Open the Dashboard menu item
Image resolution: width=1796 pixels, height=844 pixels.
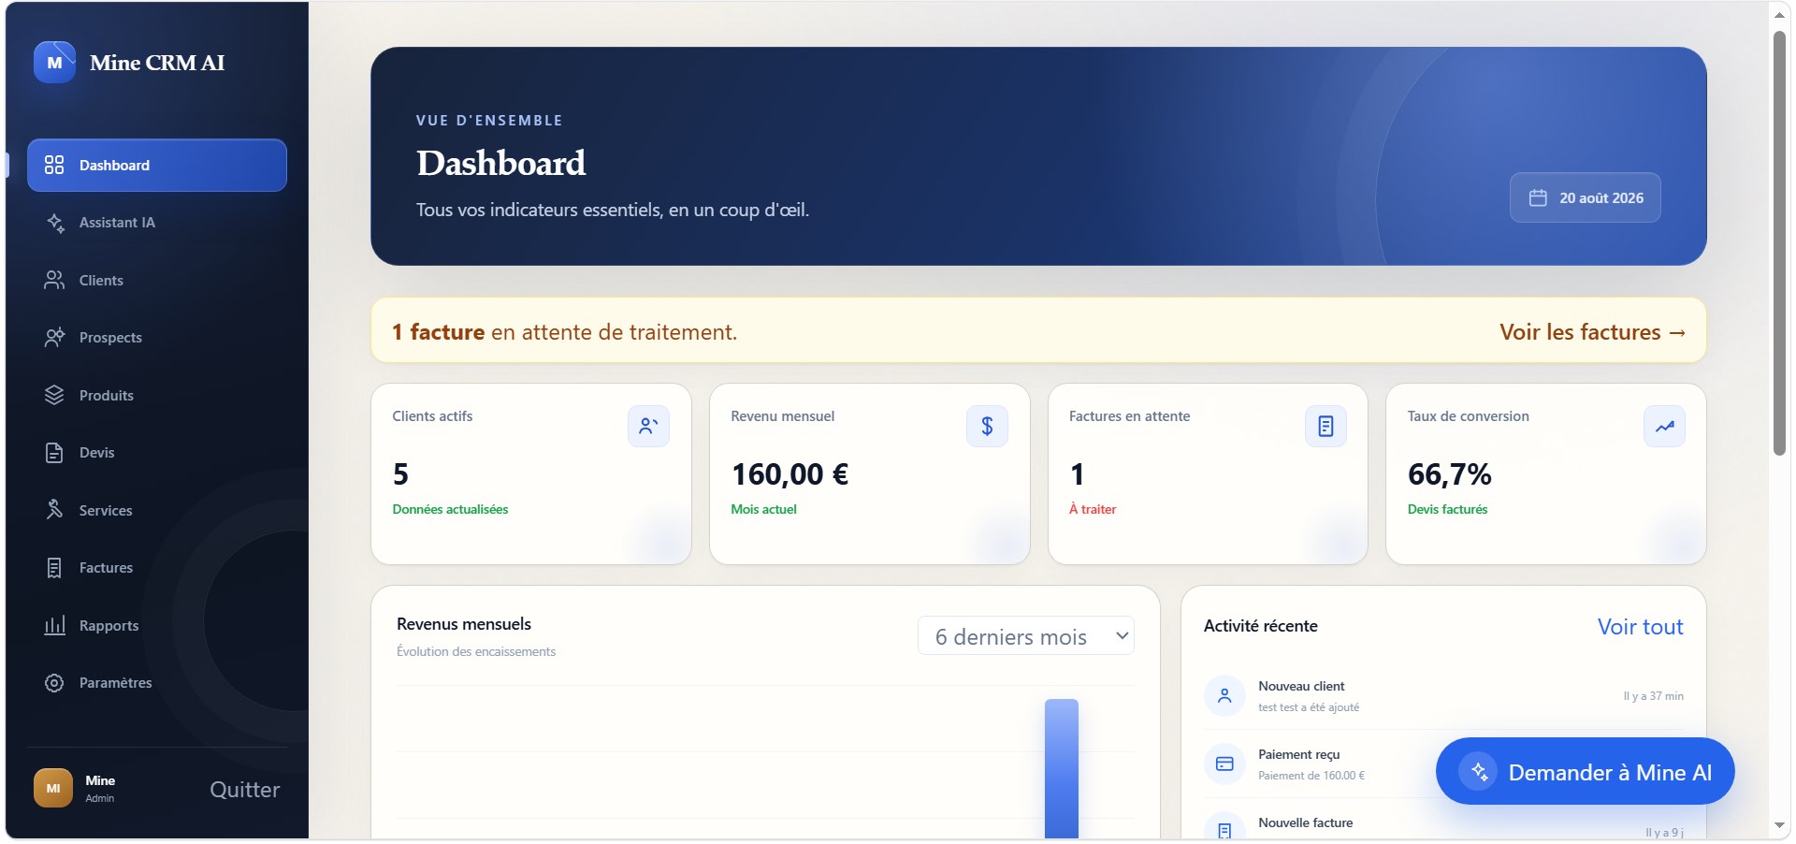click(x=157, y=166)
